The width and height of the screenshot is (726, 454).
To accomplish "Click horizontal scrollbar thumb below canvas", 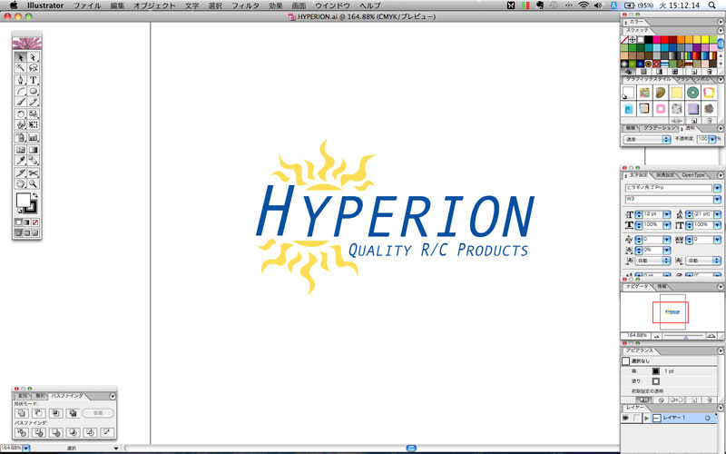I will (x=411, y=448).
